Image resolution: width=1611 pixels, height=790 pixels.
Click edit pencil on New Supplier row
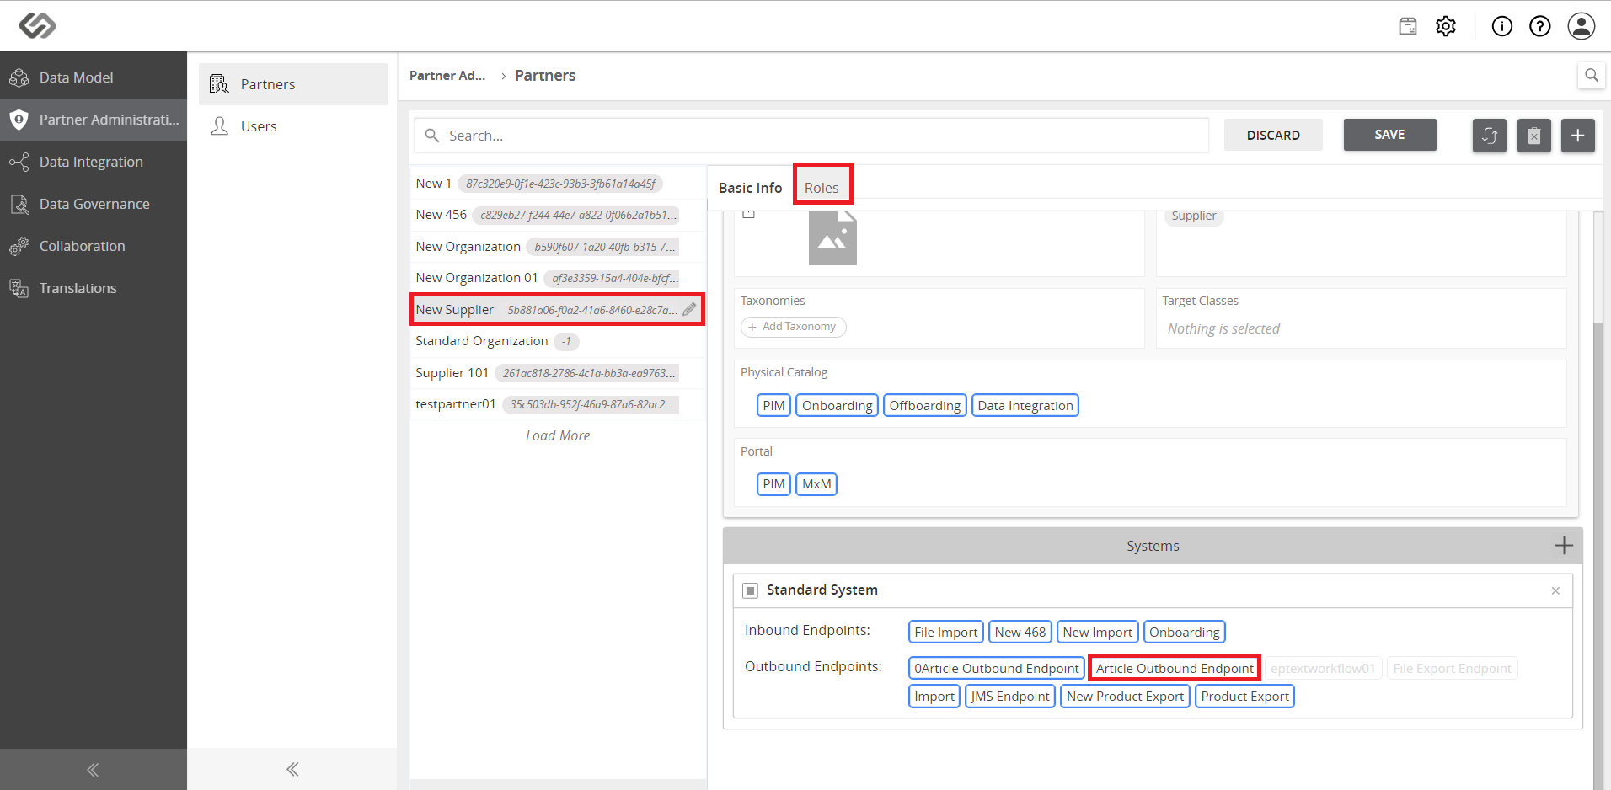pos(689,309)
